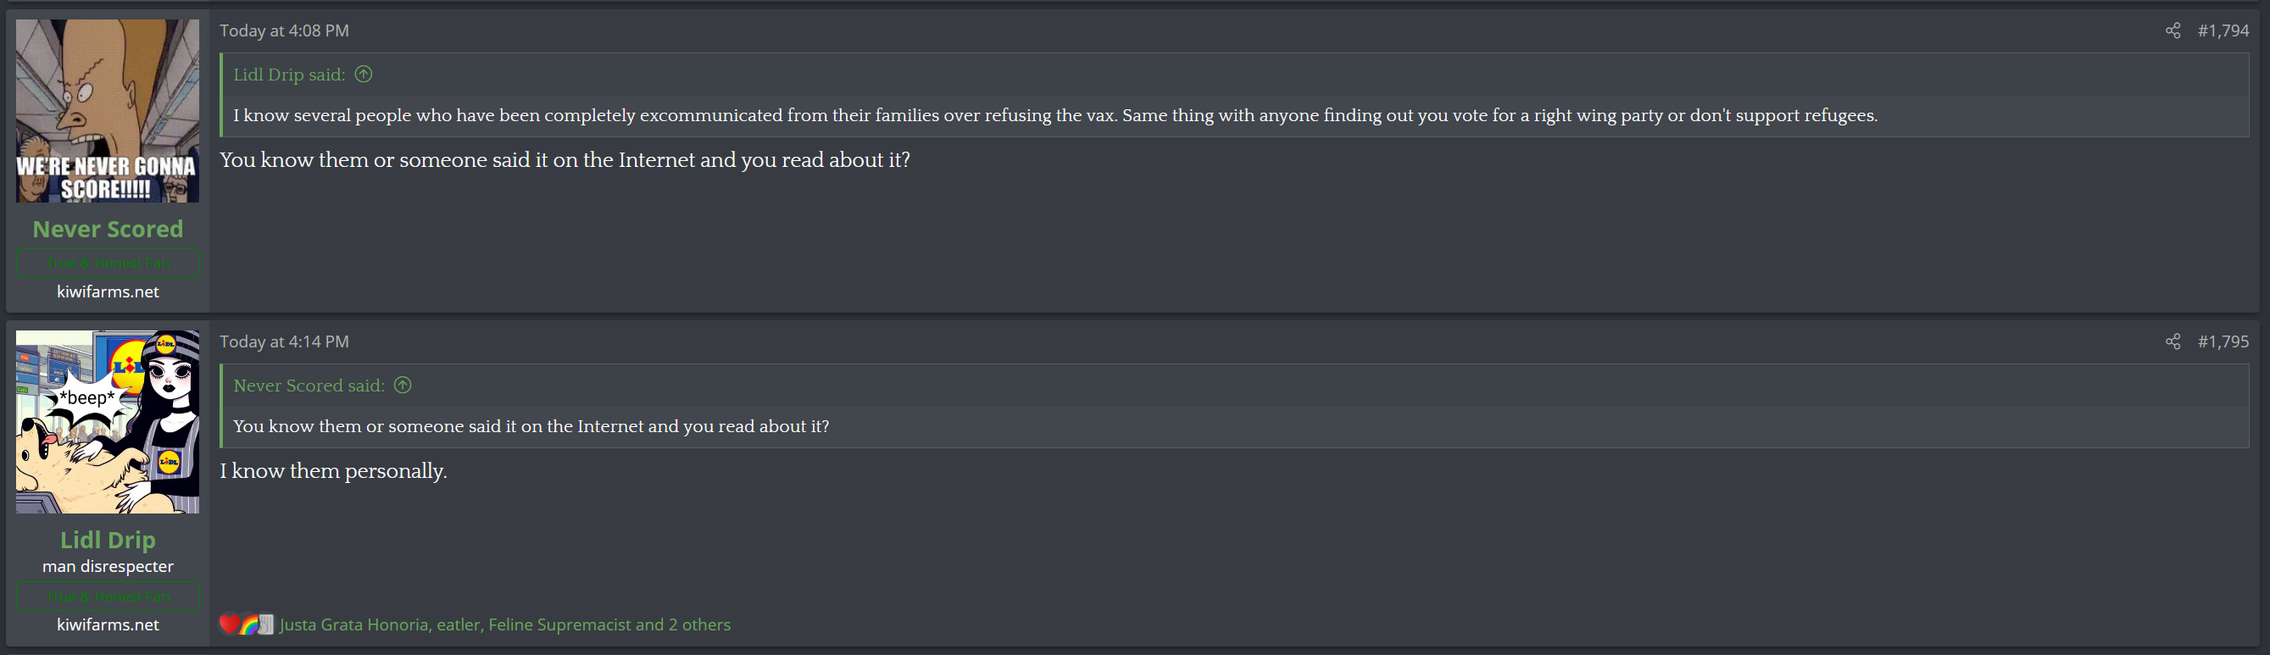Click the 'Today at 4:08 PM' timestamp

(284, 31)
